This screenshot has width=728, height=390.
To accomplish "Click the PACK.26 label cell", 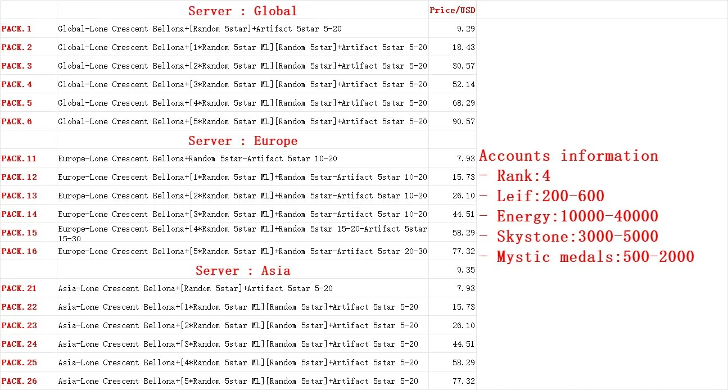I will pyautogui.click(x=29, y=381).
